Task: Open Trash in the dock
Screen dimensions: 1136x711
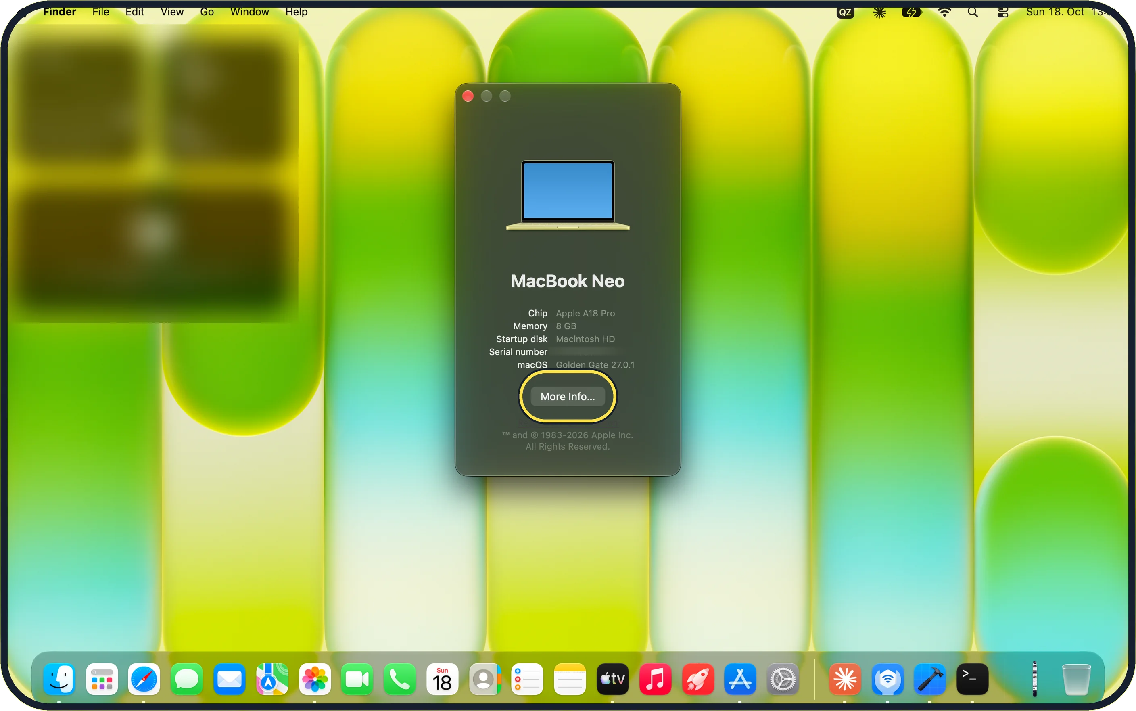Action: (x=1076, y=679)
